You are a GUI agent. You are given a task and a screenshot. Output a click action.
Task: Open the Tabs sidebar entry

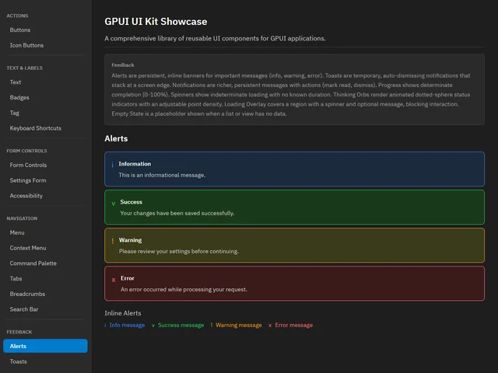(45, 278)
